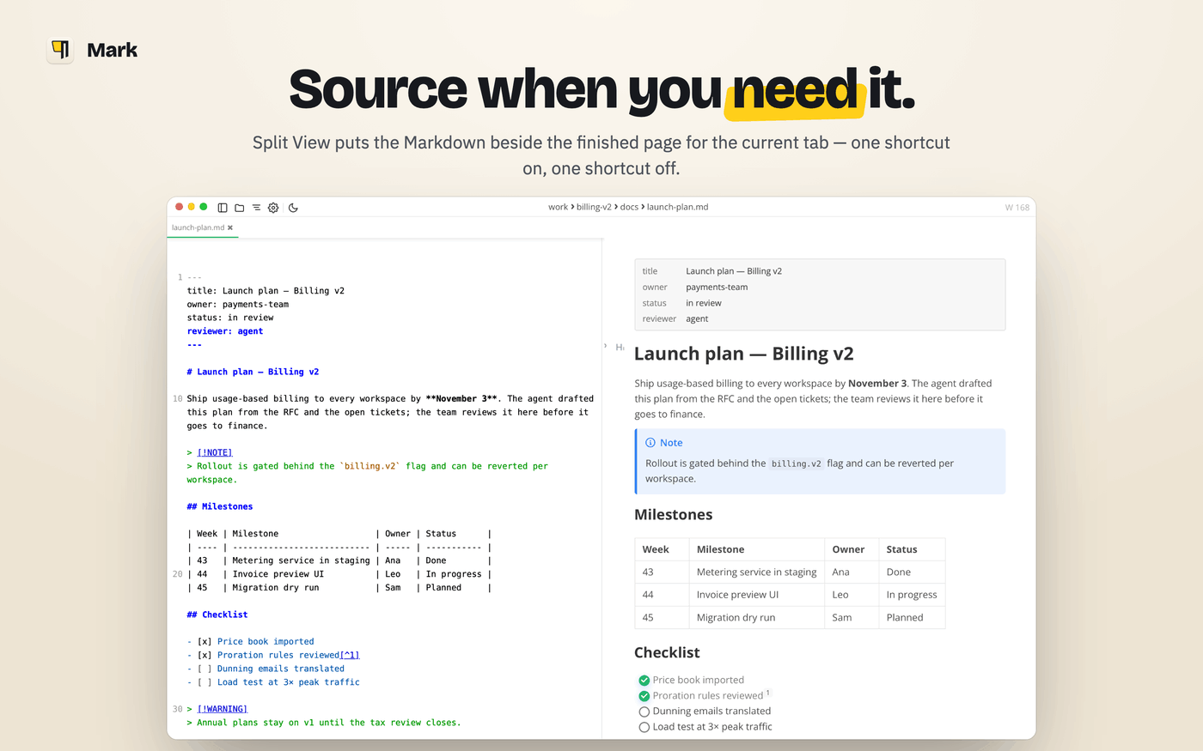Click 'payments-team' value in frontmatter box
This screenshot has height=751, width=1203.
717,288
